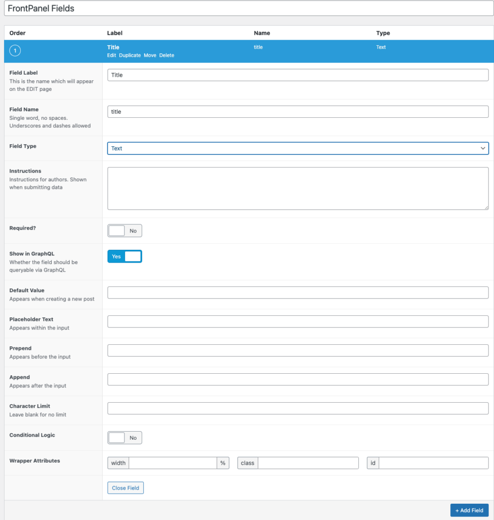
Task: Focus the Field Name input
Action: 298,112
